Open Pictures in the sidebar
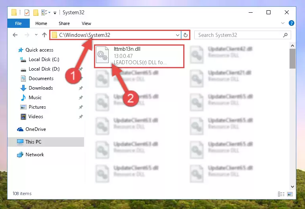Image resolution: width=305 pixels, height=209 pixels. 37,107
